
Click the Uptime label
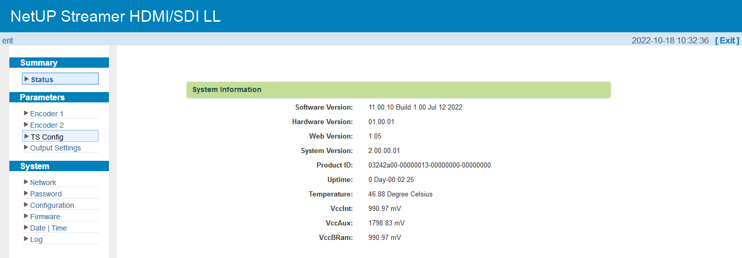click(340, 180)
